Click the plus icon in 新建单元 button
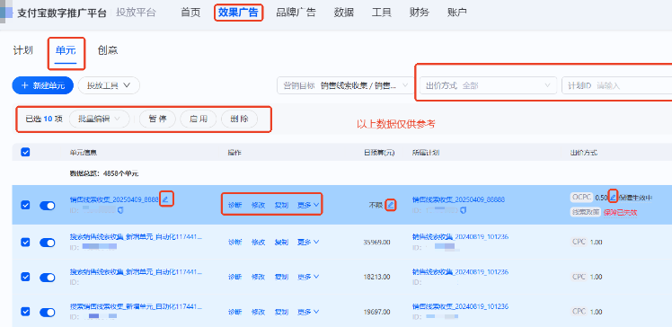 [25, 85]
